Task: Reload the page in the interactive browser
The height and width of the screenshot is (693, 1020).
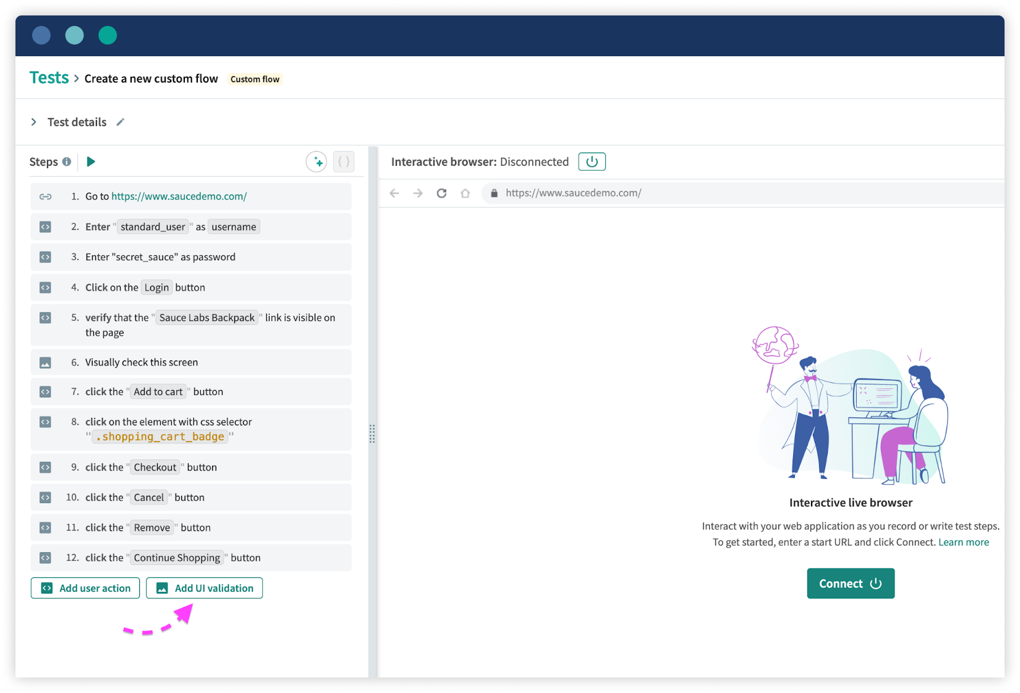Action: pos(441,193)
